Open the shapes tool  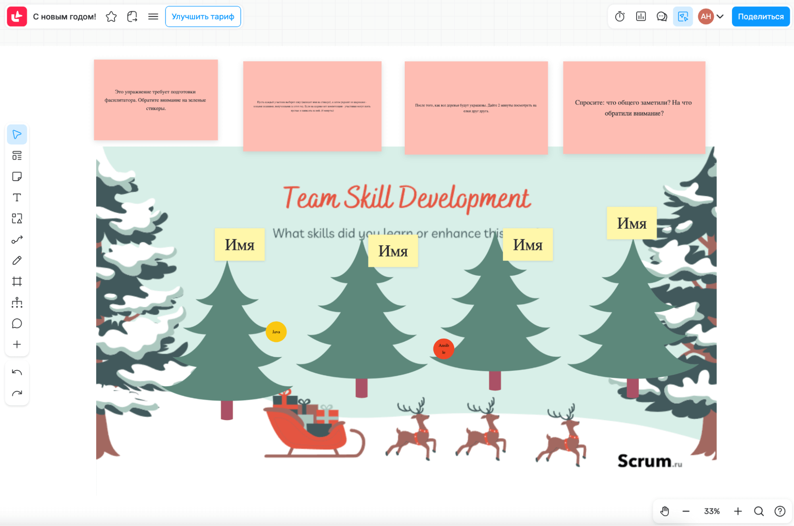[17, 219]
